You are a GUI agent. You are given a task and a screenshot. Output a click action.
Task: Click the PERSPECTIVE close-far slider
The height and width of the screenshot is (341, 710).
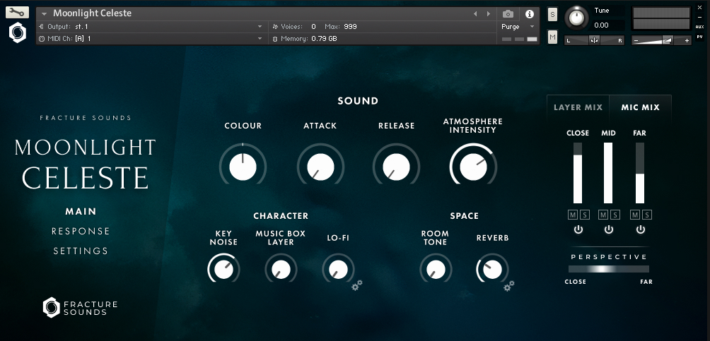coord(609,269)
